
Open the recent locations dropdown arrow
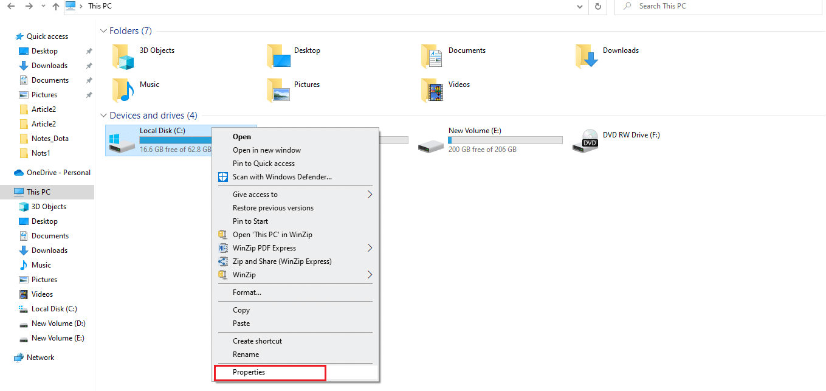[x=43, y=7]
